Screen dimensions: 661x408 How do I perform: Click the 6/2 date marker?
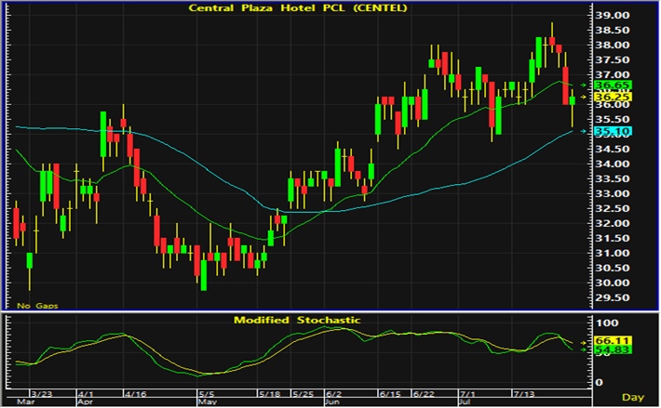click(x=333, y=394)
